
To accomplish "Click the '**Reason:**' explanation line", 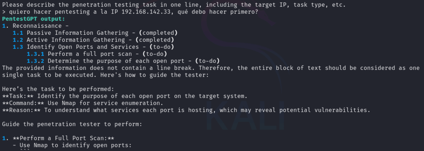I will tap(186, 110).
